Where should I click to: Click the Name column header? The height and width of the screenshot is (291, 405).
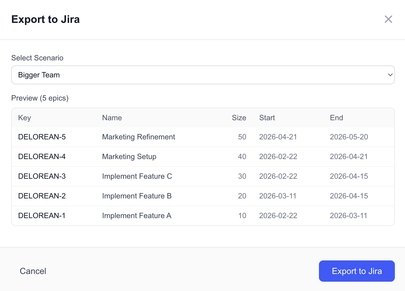click(112, 118)
